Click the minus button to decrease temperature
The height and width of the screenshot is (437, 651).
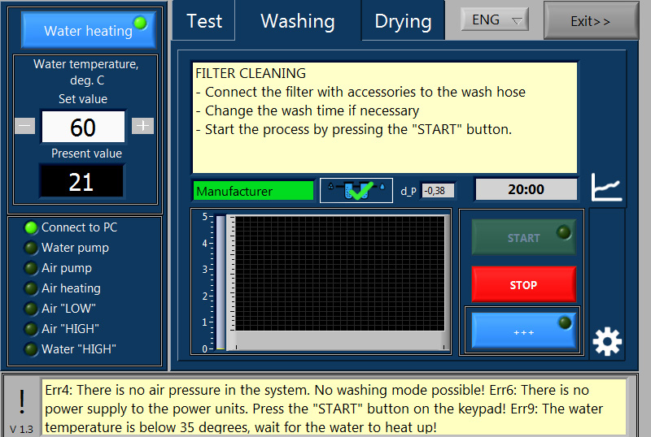pos(25,126)
